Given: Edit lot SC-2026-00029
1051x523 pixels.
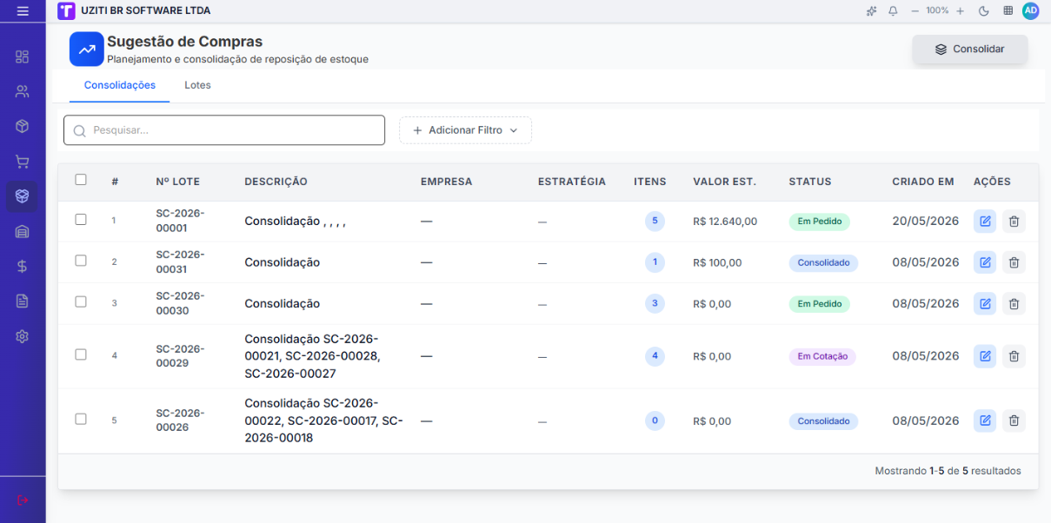Looking at the screenshot, I should [x=985, y=356].
